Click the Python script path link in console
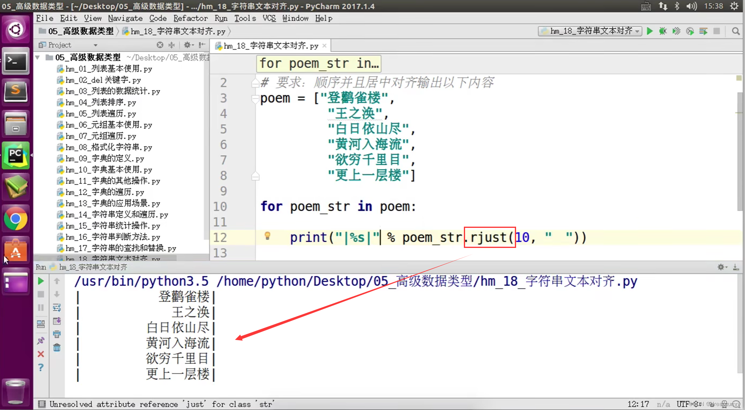745x410 pixels. 427,281
